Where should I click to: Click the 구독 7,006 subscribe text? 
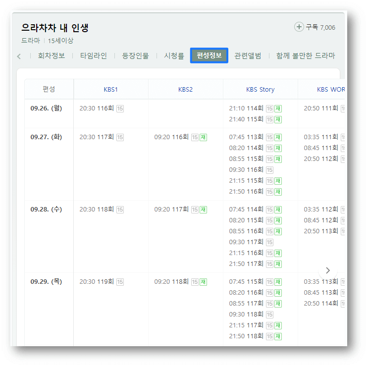point(320,27)
